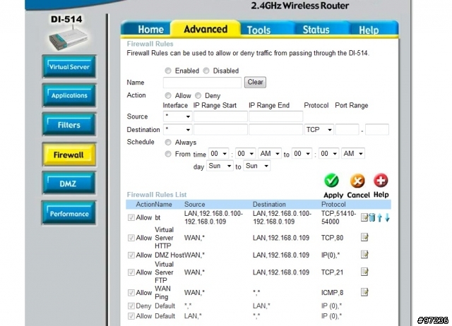Click the first Port Range field
Screen dimensions: 452x326
click(347, 130)
